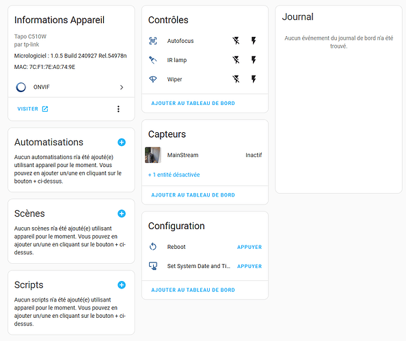Viewport: 406px width, 341px height.
Task: Turn off Autofocus with crossed flash icon
Action: pyautogui.click(x=236, y=40)
